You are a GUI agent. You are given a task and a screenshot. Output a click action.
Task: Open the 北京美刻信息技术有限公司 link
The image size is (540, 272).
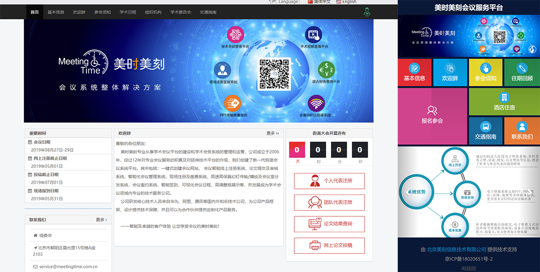click(x=456, y=249)
